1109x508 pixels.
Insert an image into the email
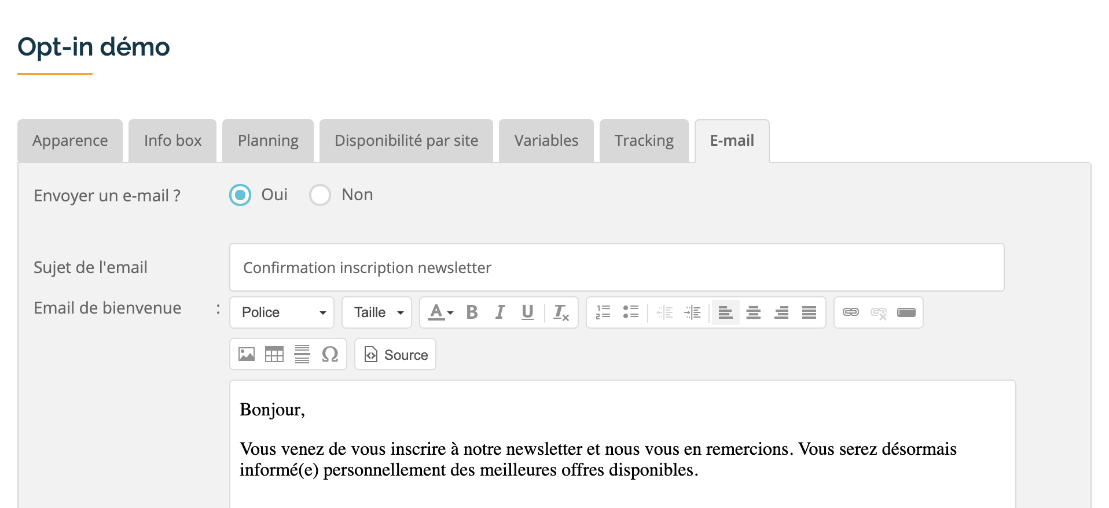click(x=247, y=354)
